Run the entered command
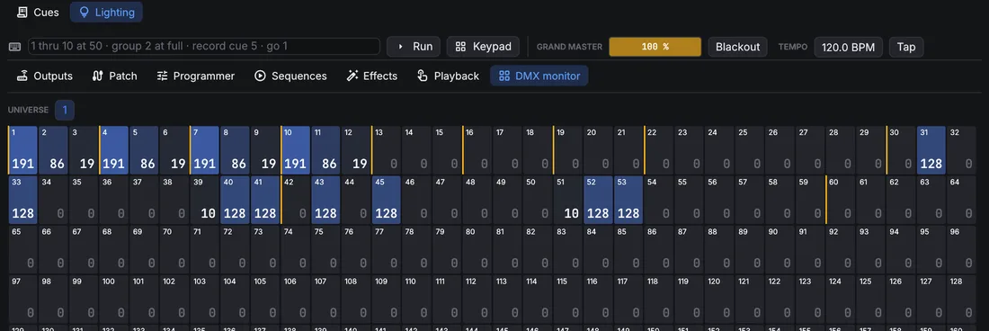Screen dimensions: 989x331 tap(414, 47)
